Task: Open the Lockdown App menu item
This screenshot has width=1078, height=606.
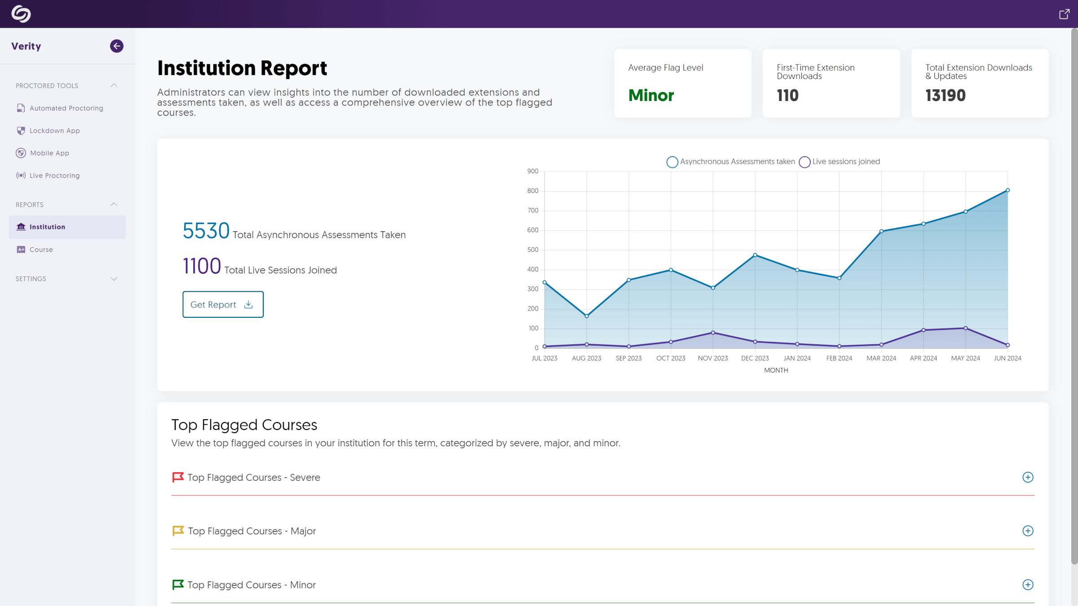Action: coord(55,131)
